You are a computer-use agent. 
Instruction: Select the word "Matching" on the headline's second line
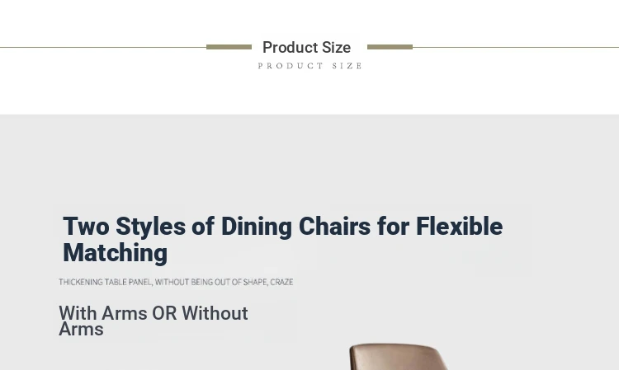tap(116, 253)
